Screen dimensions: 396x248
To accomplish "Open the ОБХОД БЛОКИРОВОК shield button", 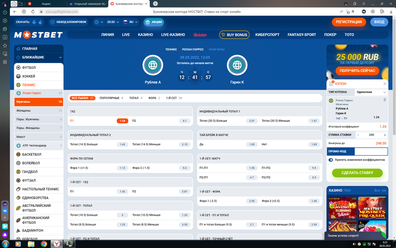I will pos(69,22).
